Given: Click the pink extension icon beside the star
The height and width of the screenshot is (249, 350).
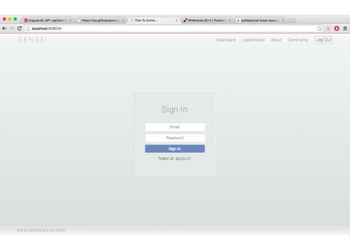Looking at the screenshot, I should pos(328,28).
